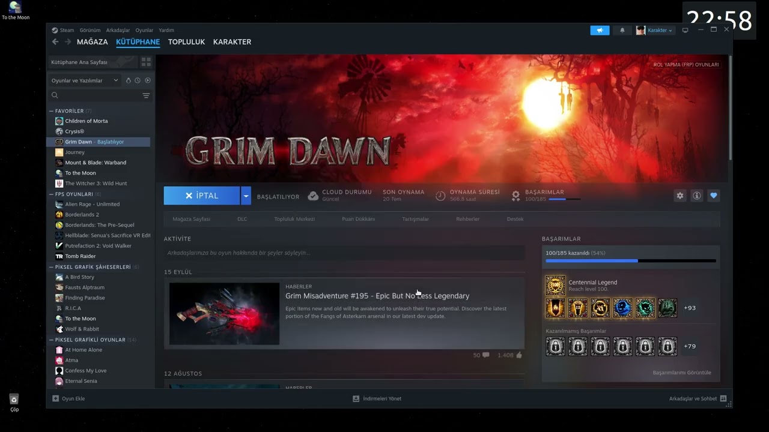Click the news thumbs-up icon
The height and width of the screenshot is (432, 769).
519,355
